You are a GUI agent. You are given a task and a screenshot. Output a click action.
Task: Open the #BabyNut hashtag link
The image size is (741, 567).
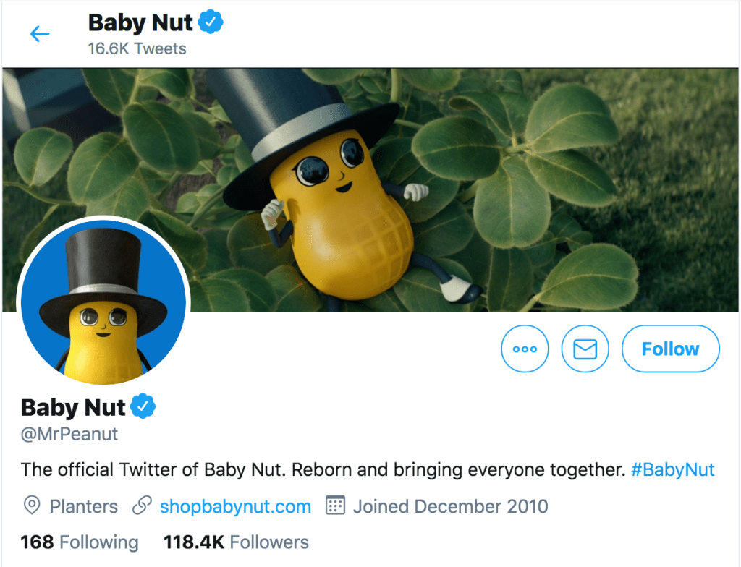coord(672,470)
